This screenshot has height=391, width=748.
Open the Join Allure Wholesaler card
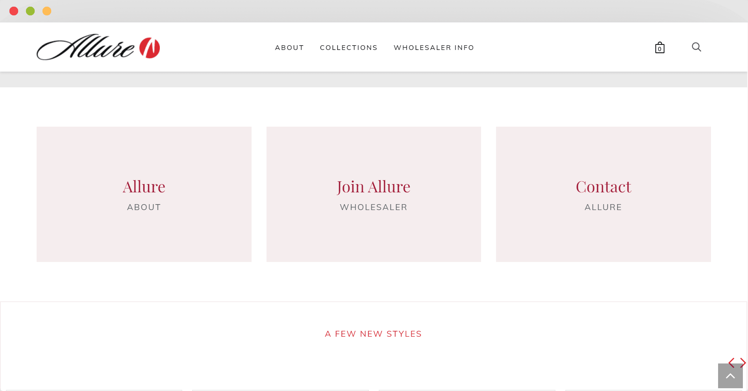click(x=374, y=194)
